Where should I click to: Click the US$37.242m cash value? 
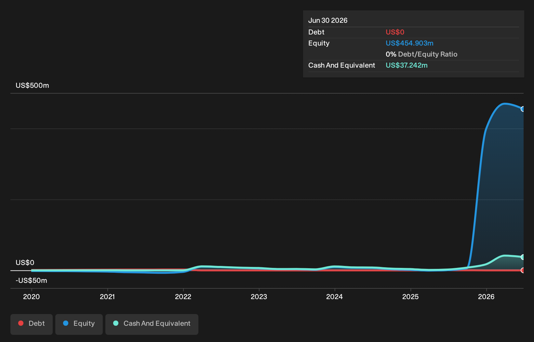(407, 65)
